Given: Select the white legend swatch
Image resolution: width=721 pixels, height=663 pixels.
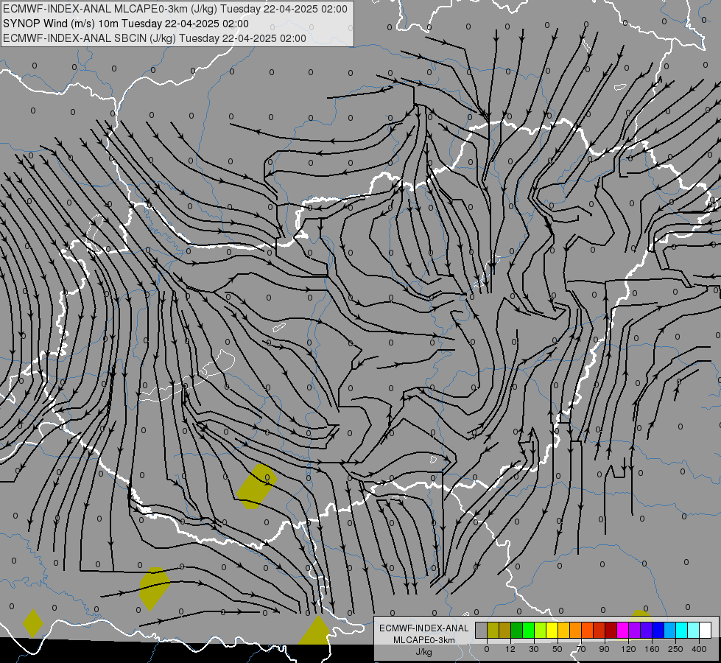Looking at the screenshot, I should coord(706,631).
